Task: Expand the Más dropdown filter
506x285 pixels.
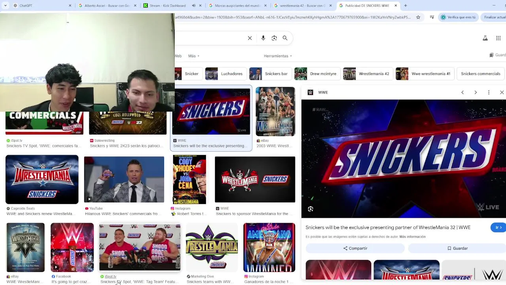Action: (194, 56)
